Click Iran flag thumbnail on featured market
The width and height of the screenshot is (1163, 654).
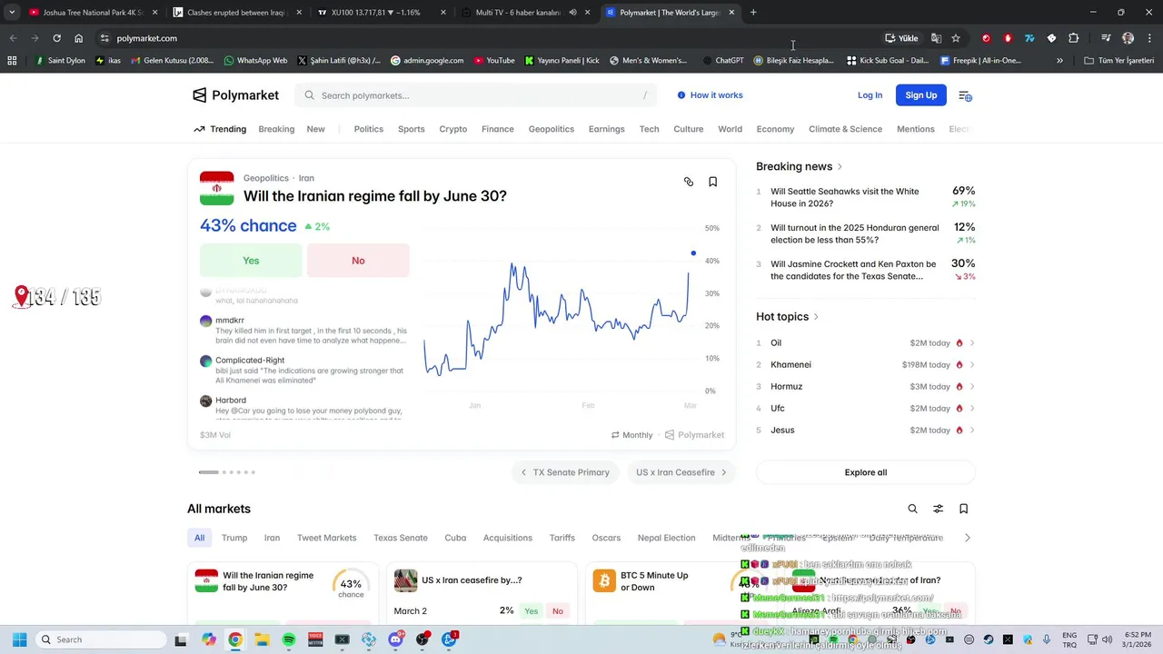216,188
